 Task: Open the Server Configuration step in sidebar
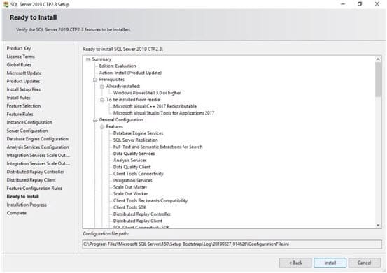click(x=27, y=131)
